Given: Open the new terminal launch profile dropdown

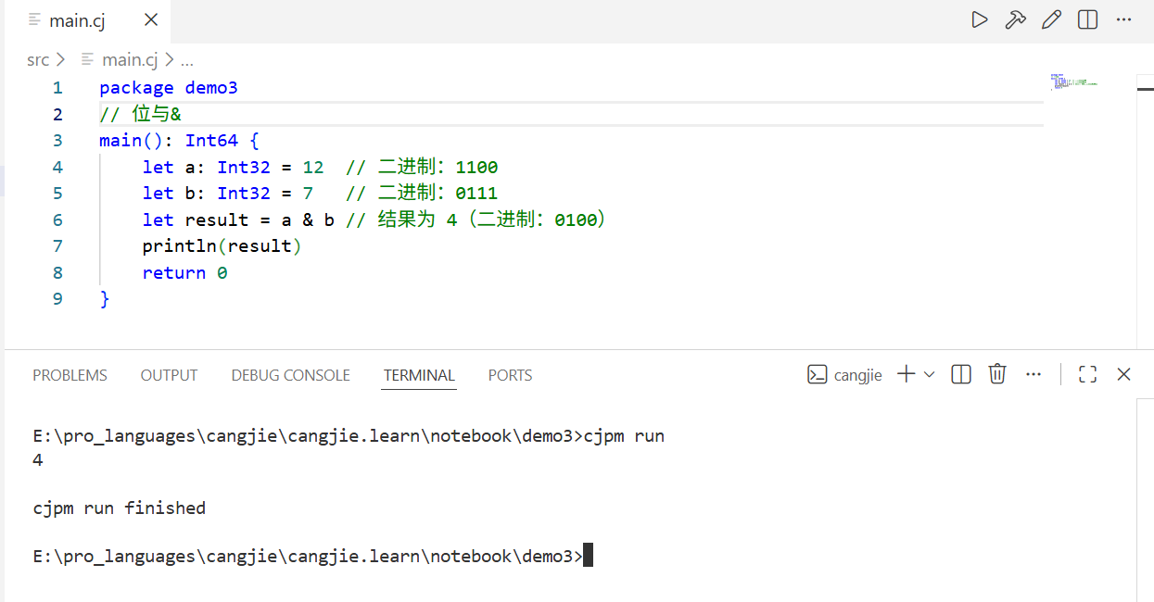Looking at the screenshot, I should (930, 374).
